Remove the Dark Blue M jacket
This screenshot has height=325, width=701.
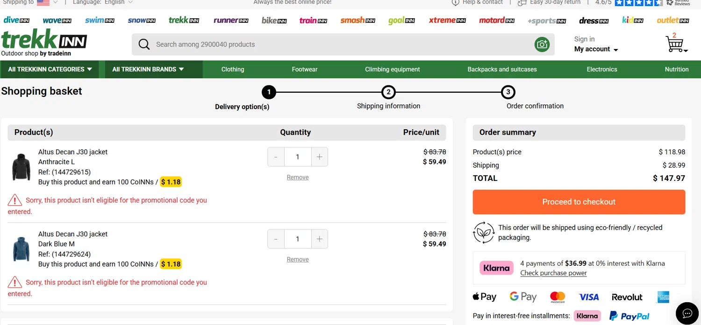(x=298, y=259)
